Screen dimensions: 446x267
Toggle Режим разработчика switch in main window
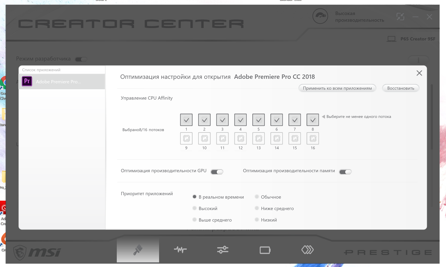tap(81, 59)
